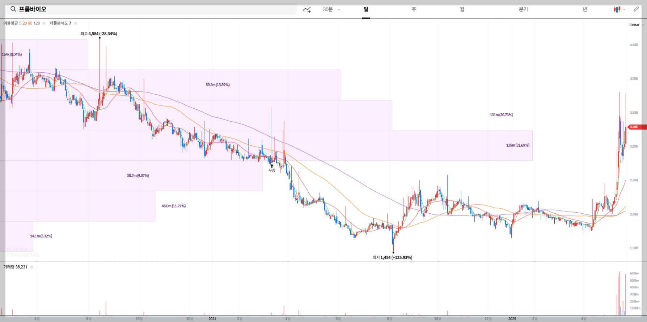Remove the 매물분석도 indicator with its X

[75, 23]
